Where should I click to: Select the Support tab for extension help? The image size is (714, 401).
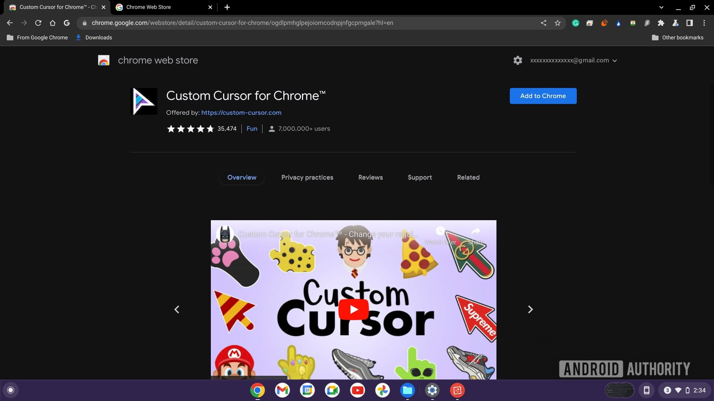point(420,177)
